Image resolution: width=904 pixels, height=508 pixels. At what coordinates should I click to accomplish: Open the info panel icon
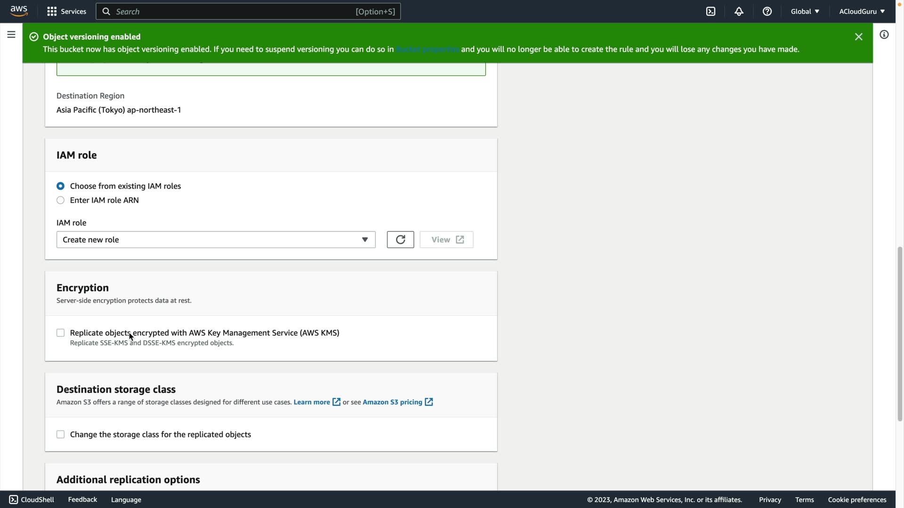point(884,34)
